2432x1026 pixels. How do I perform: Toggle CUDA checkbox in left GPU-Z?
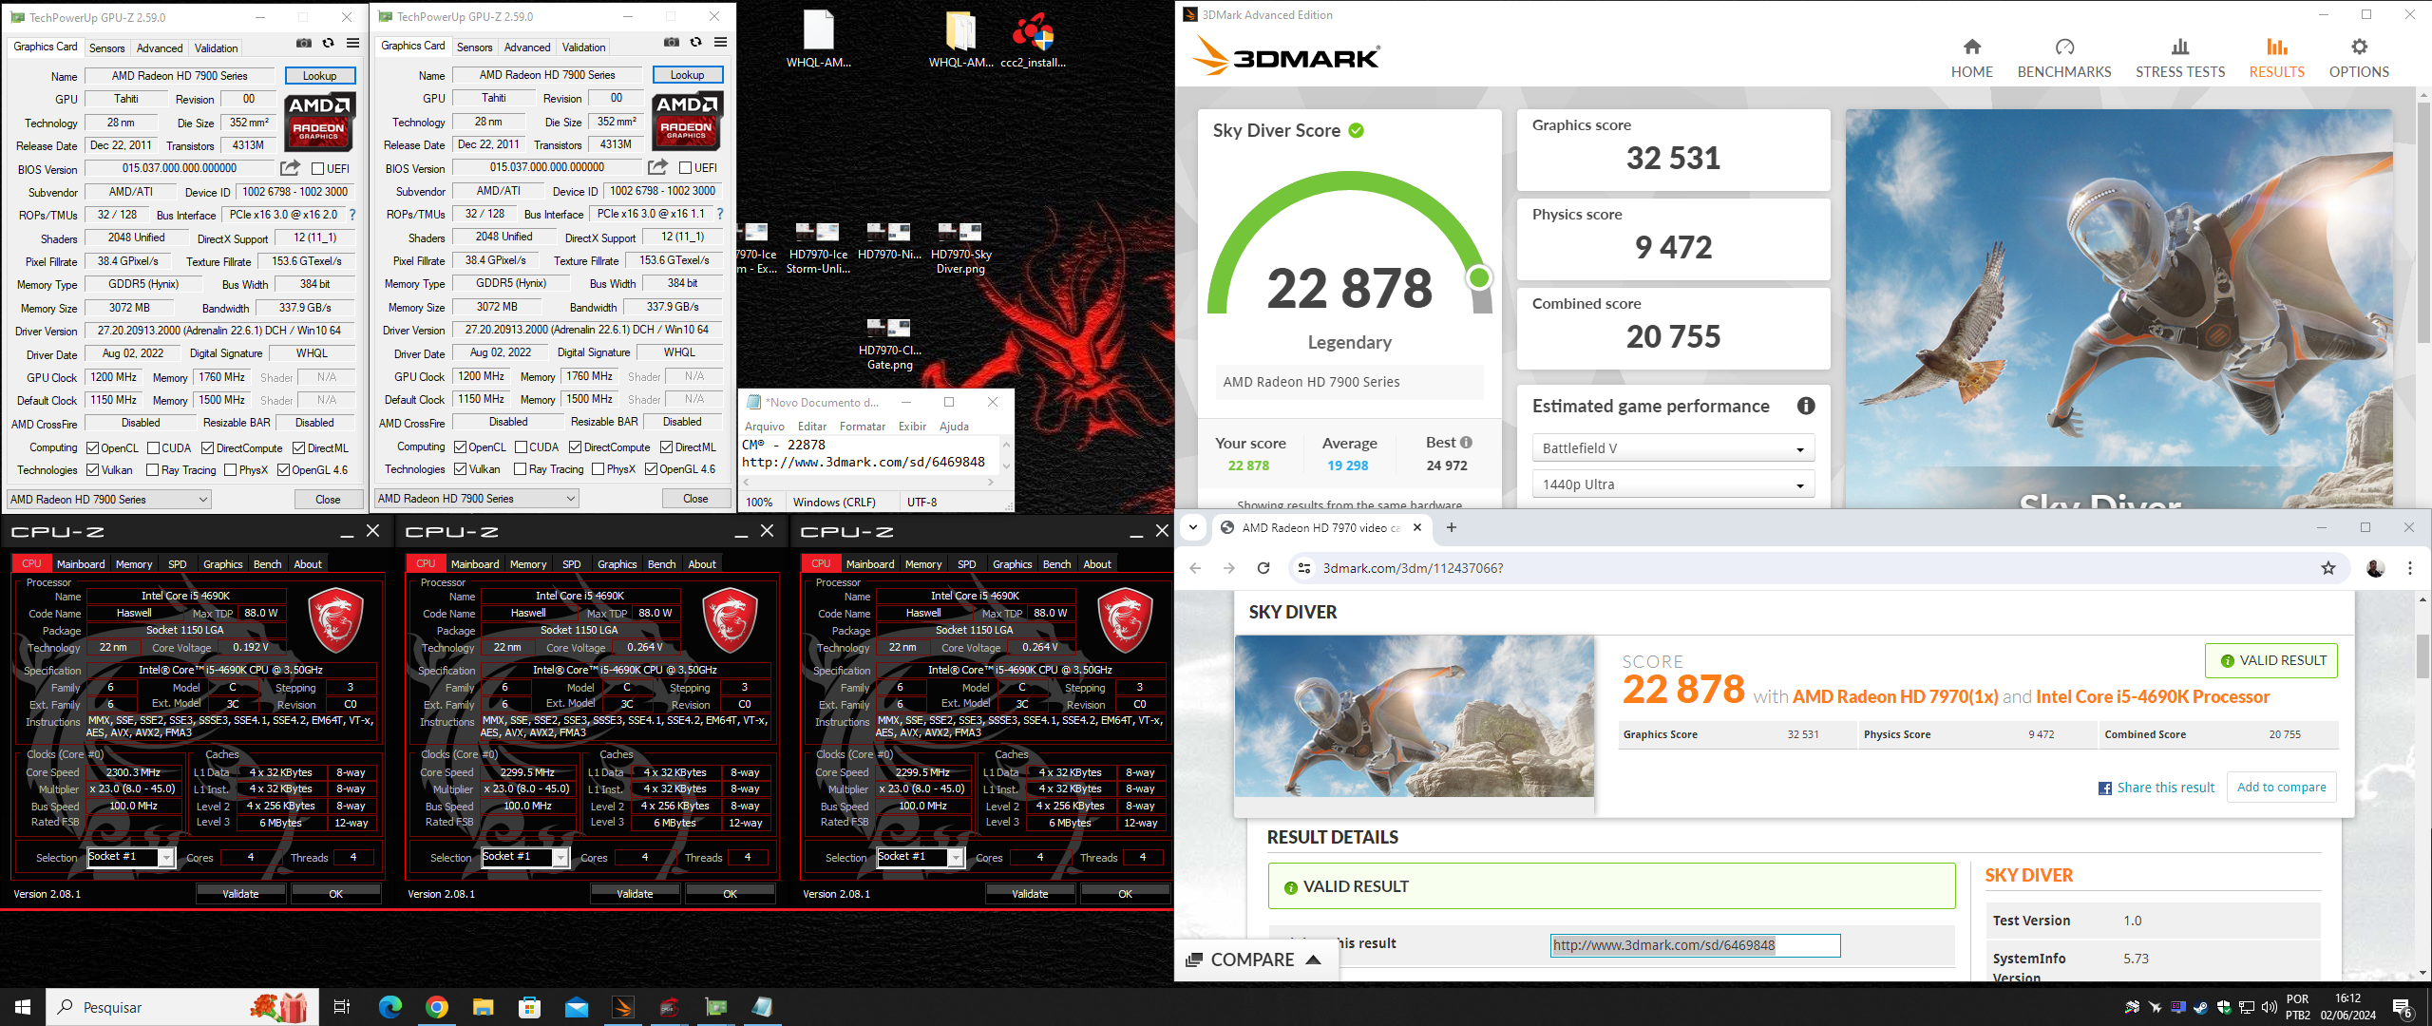tap(153, 448)
